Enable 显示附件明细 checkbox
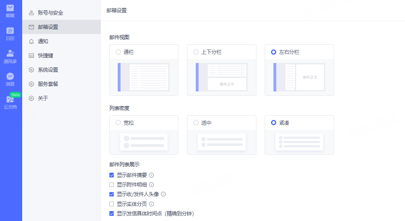Image resolution: width=405 pixels, height=221 pixels. coord(112,185)
